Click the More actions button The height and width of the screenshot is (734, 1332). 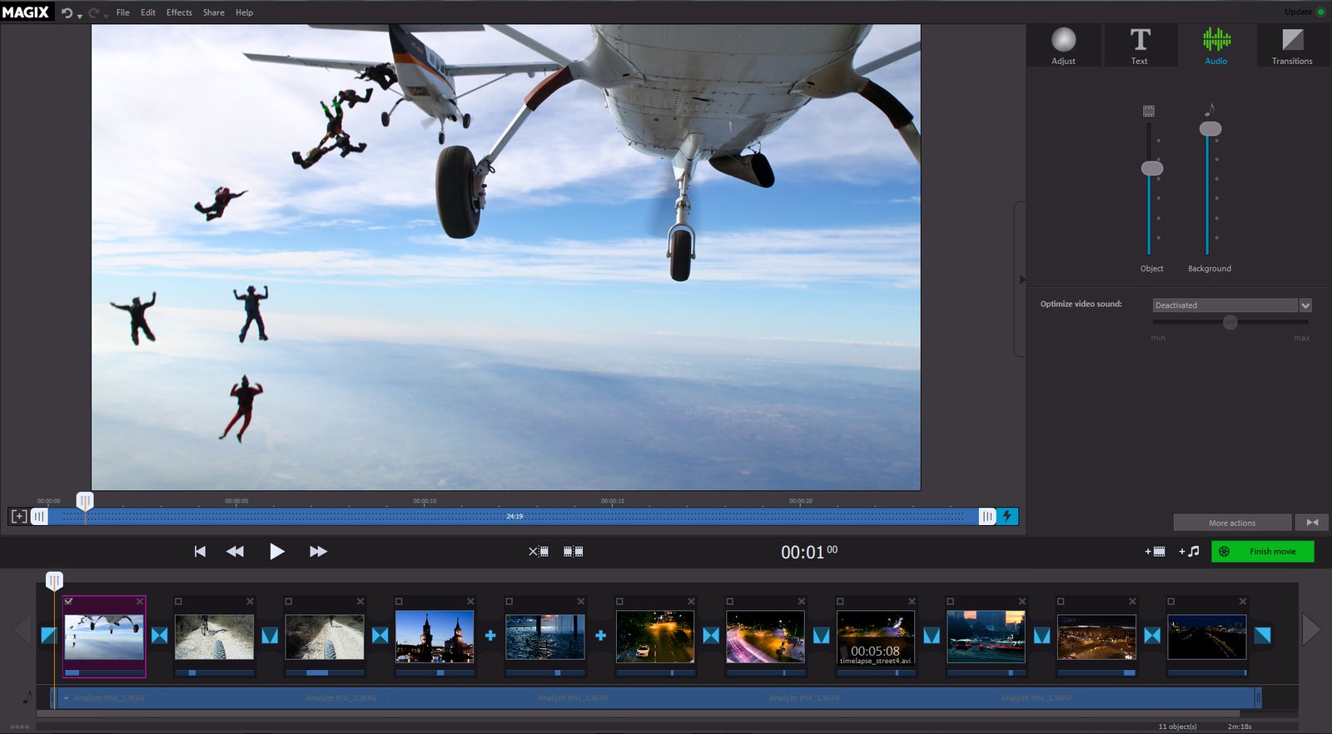(1232, 523)
